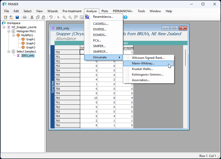The width and height of the screenshot is (221, 159).
Task: Click the cell for sample 760 first column
Action: pos(89,98)
